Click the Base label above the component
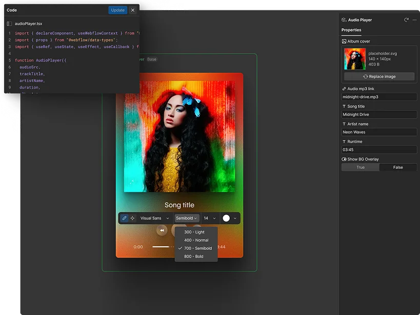Image resolution: width=420 pixels, height=315 pixels. pos(152,59)
